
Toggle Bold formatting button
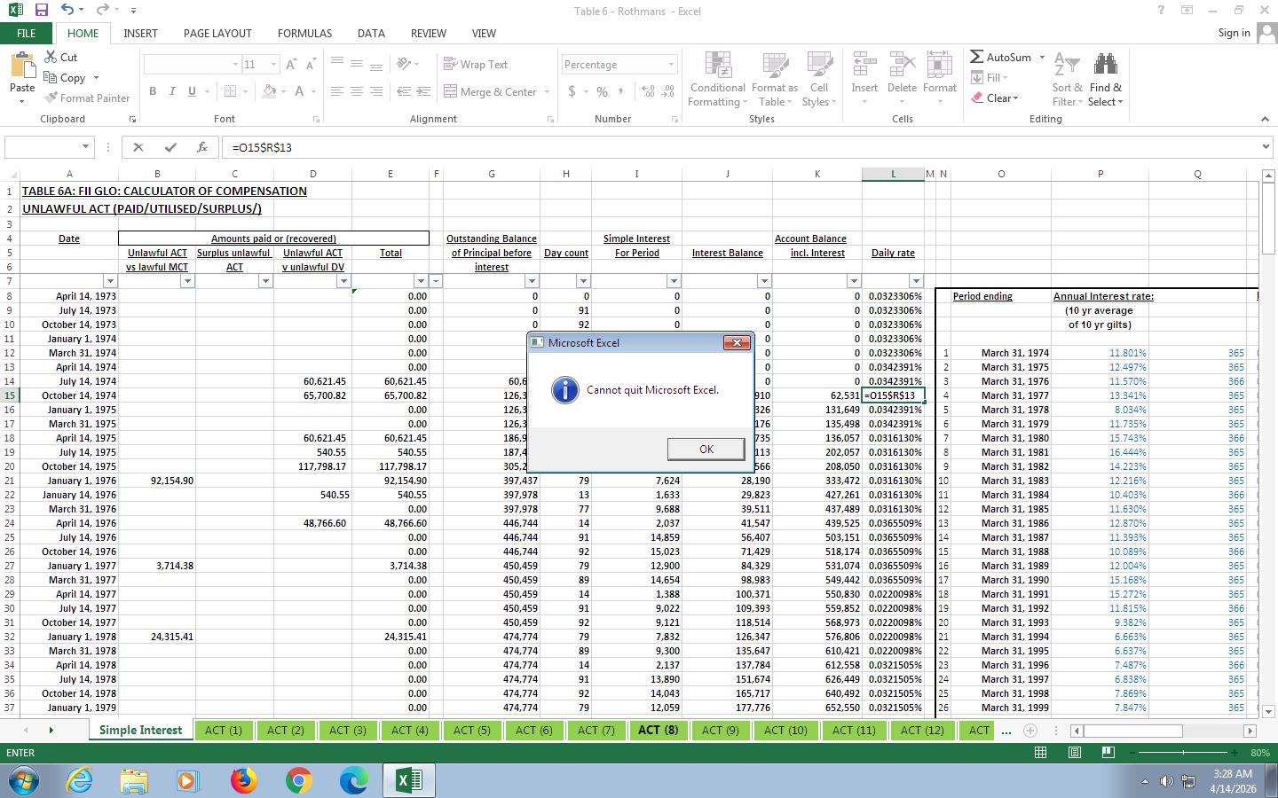[153, 91]
